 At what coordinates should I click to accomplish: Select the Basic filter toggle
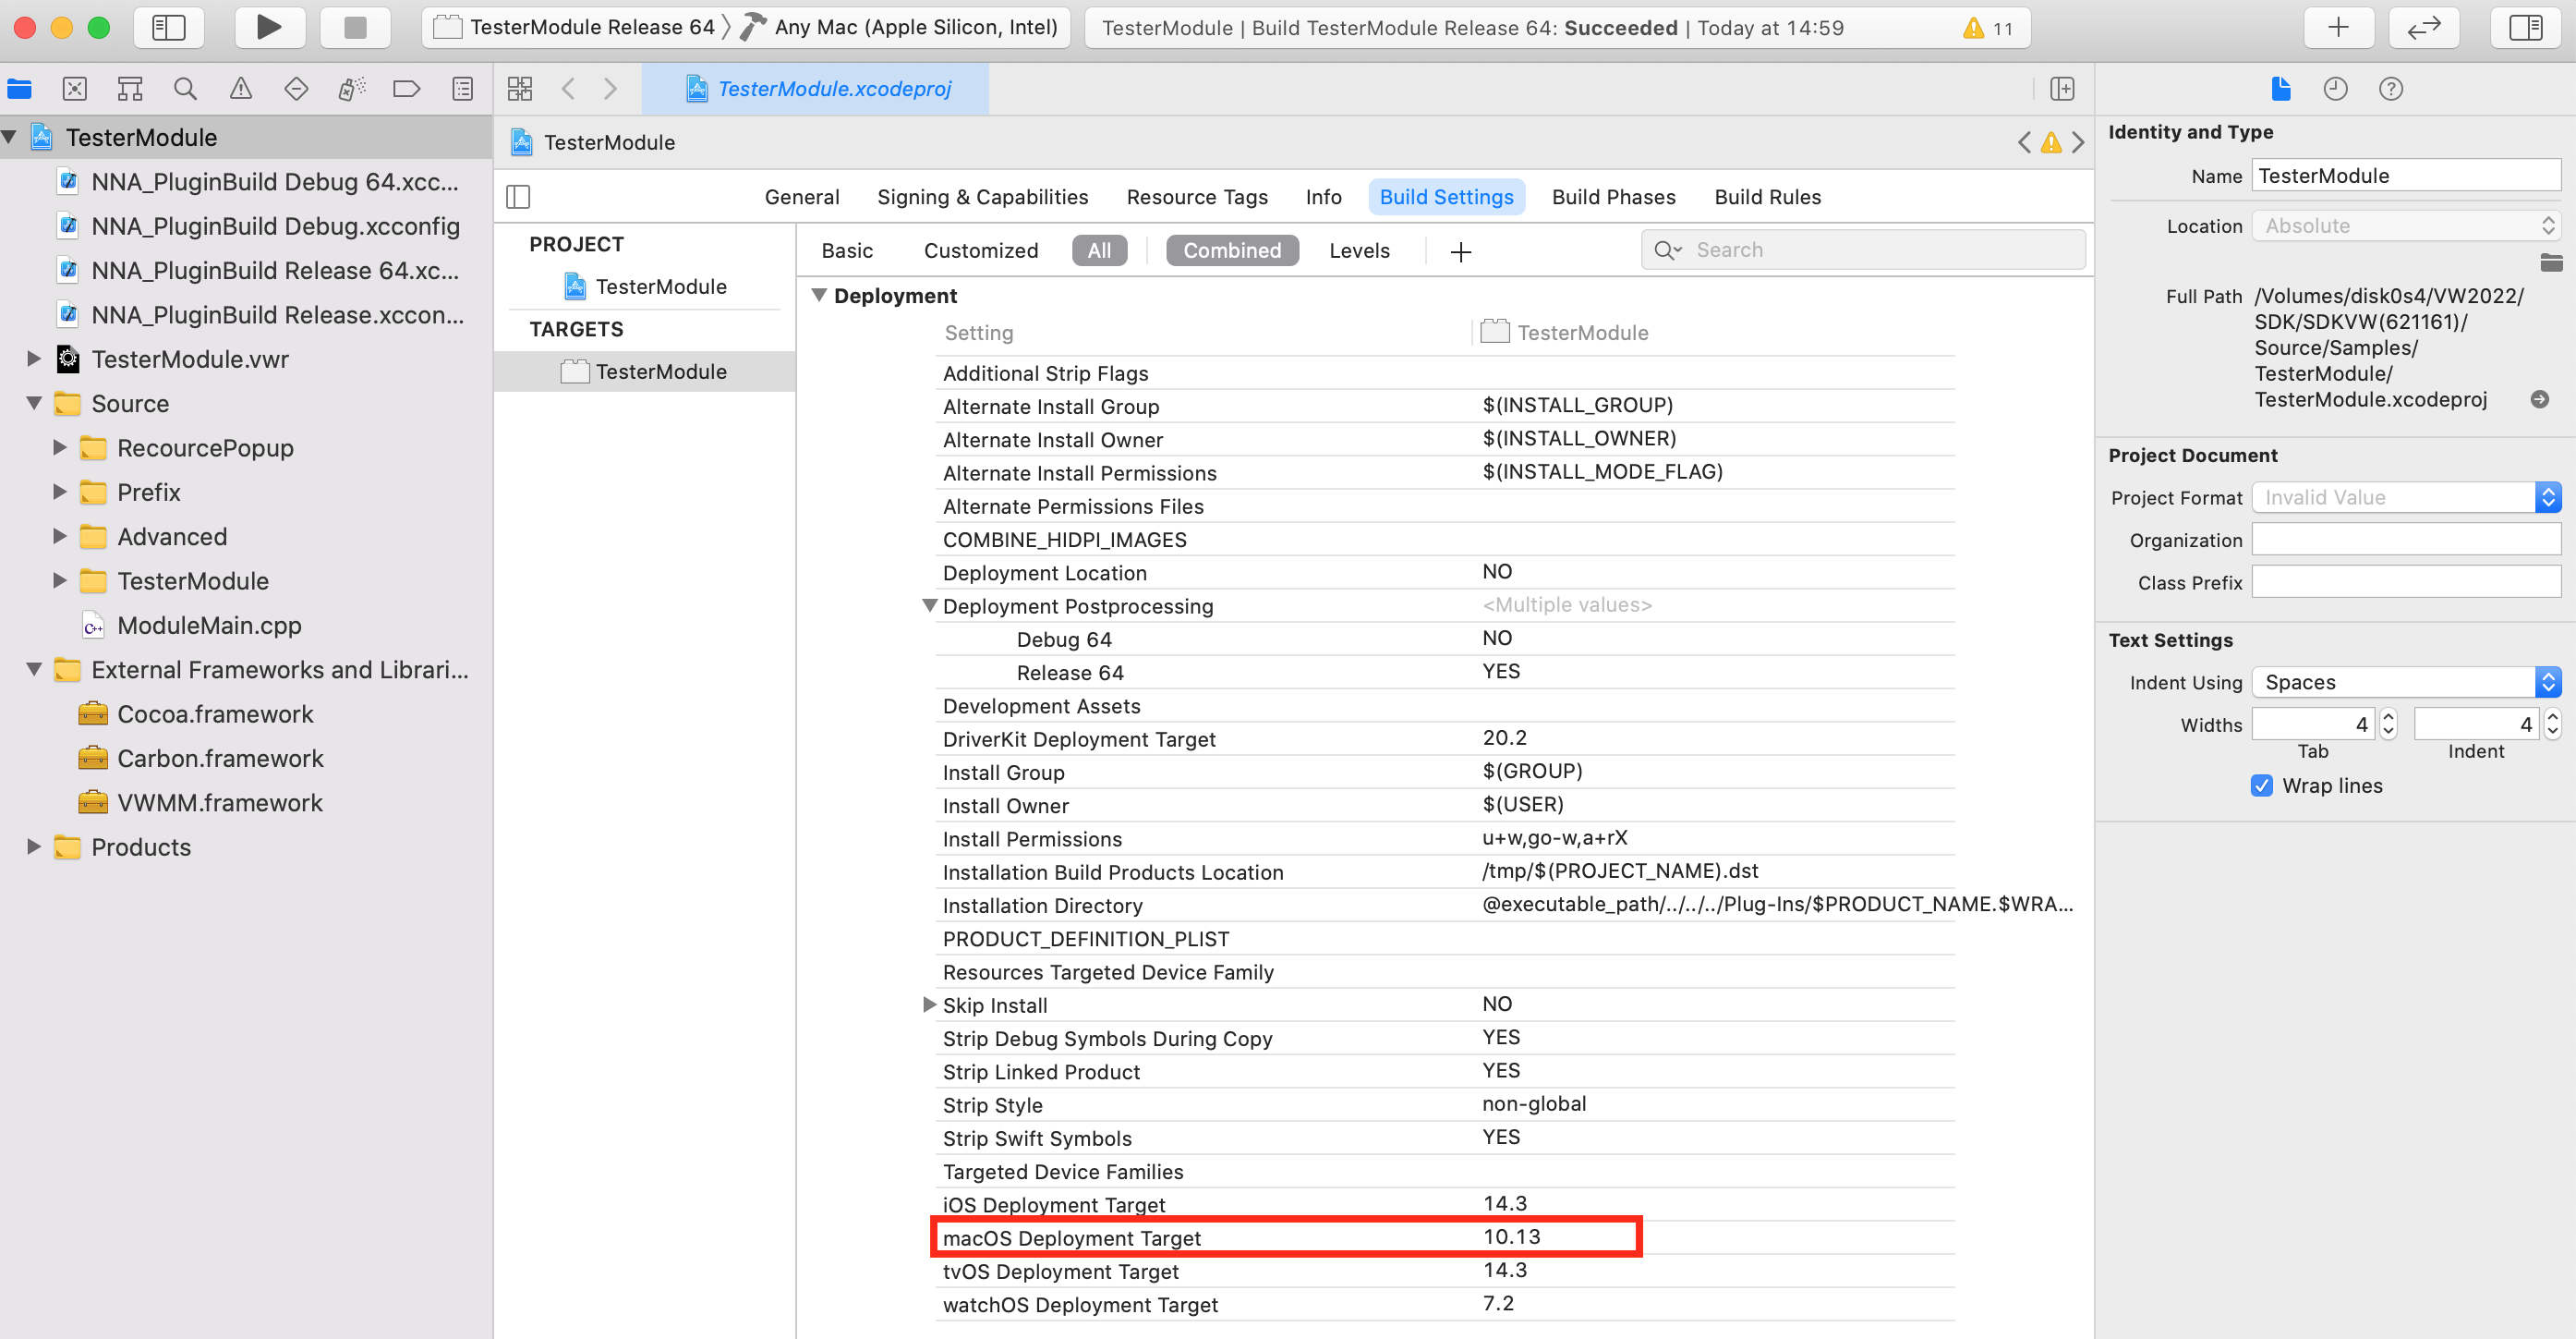click(x=847, y=250)
